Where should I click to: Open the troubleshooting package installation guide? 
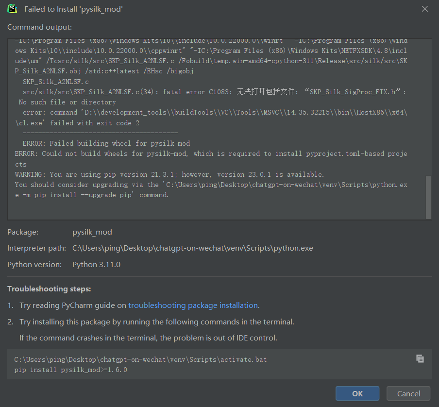192,305
